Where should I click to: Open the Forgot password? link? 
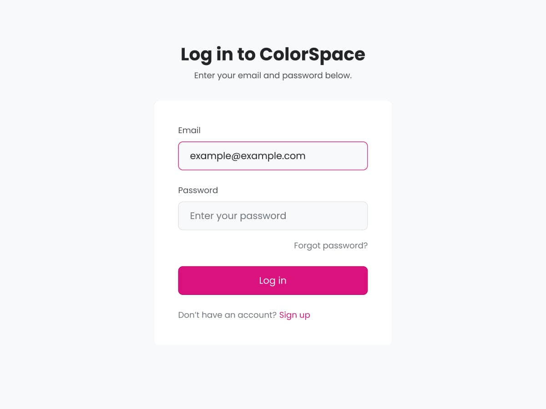point(330,246)
